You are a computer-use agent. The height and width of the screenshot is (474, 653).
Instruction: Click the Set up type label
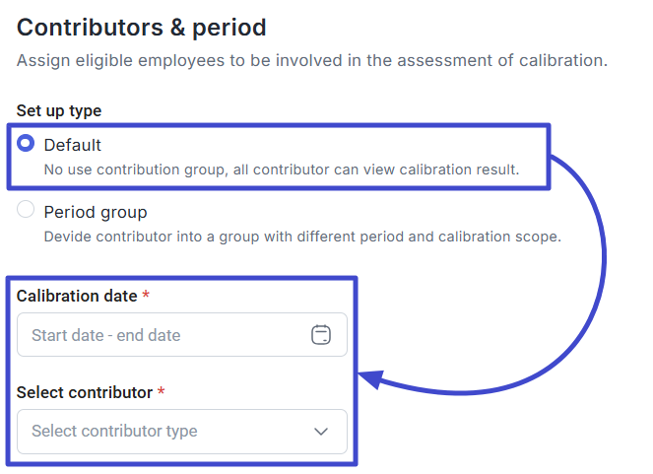tap(59, 110)
